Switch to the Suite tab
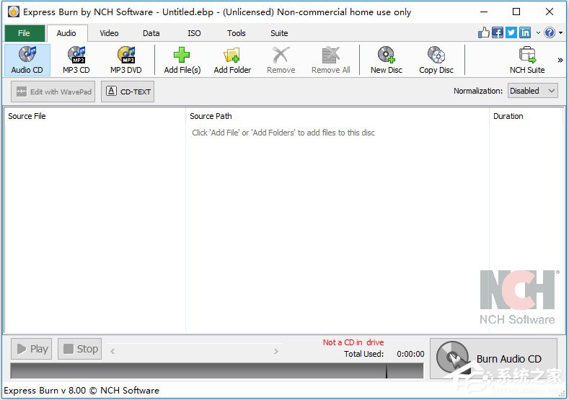 click(x=279, y=33)
